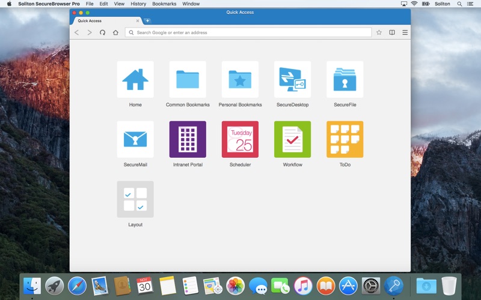Open the Bookmarks menu
This screenshot has height=300, width=481.
(164, 4)
